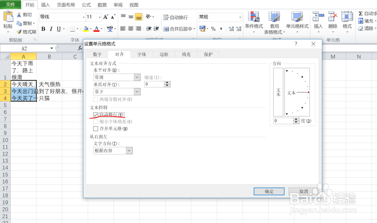Align text right in ribbon

coord(138,29)
